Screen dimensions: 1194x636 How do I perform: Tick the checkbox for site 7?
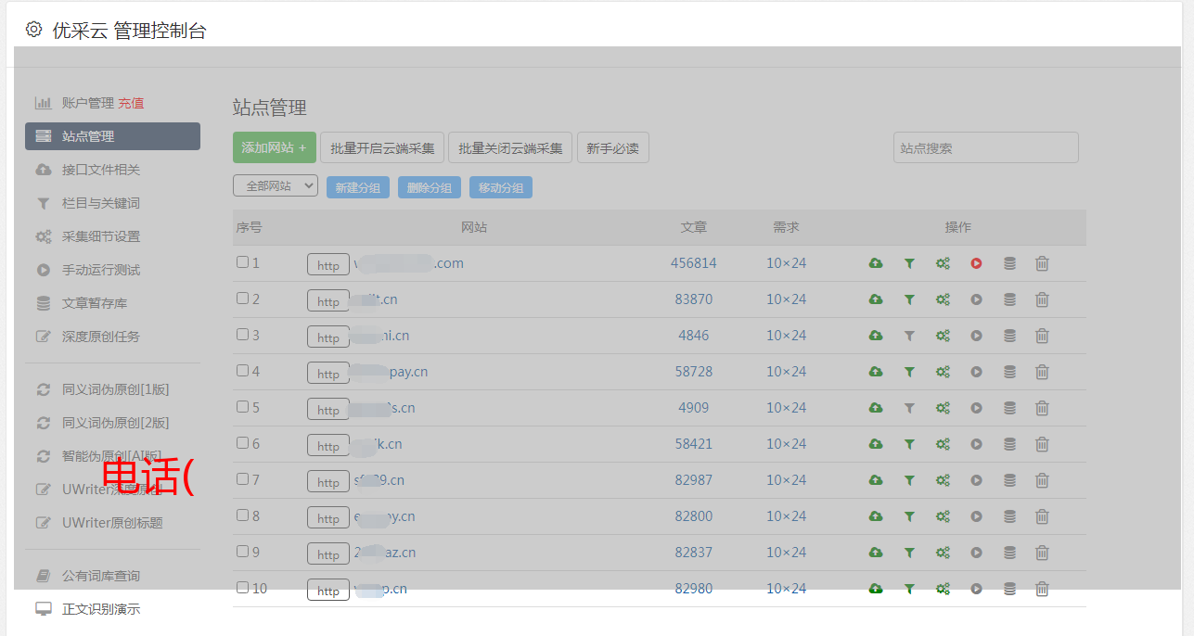tap(242, 479)
